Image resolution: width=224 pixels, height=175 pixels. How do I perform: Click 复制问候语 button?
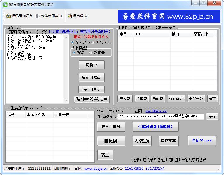click(x=92, y=77)
